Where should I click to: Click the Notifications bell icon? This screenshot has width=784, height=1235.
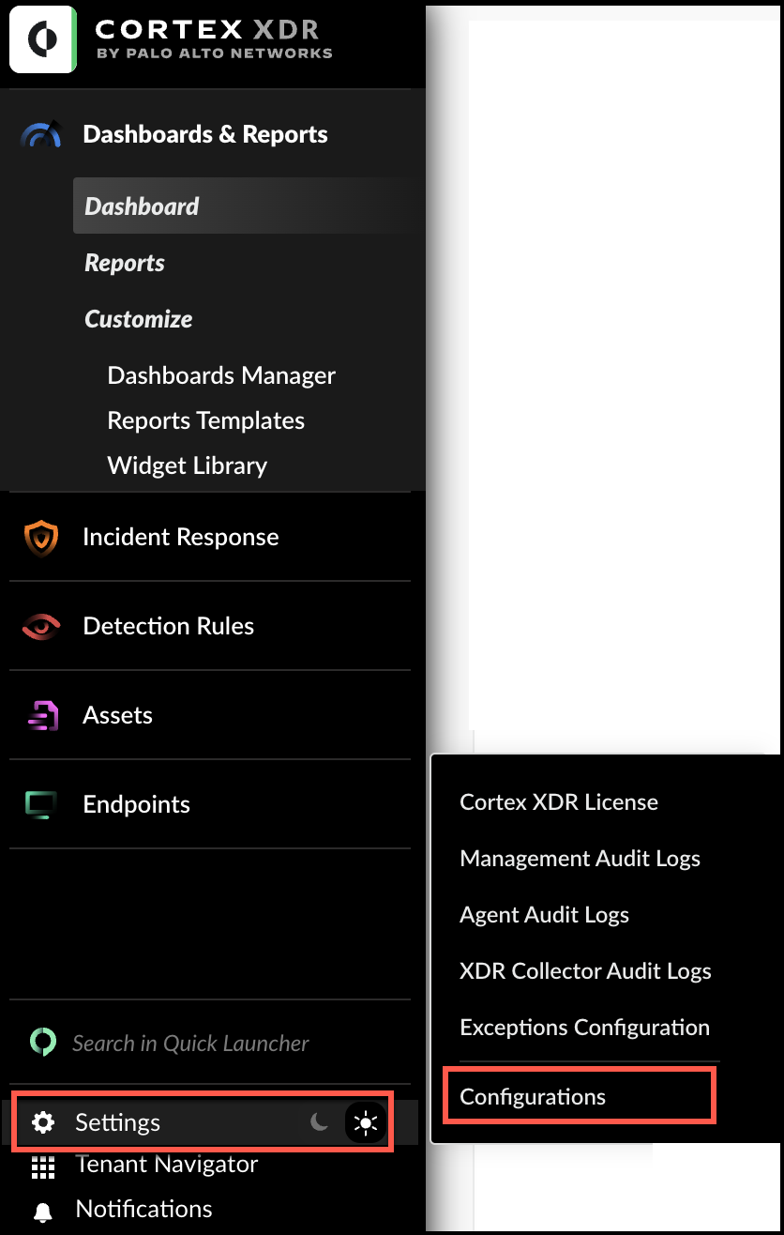point(43,1211)
